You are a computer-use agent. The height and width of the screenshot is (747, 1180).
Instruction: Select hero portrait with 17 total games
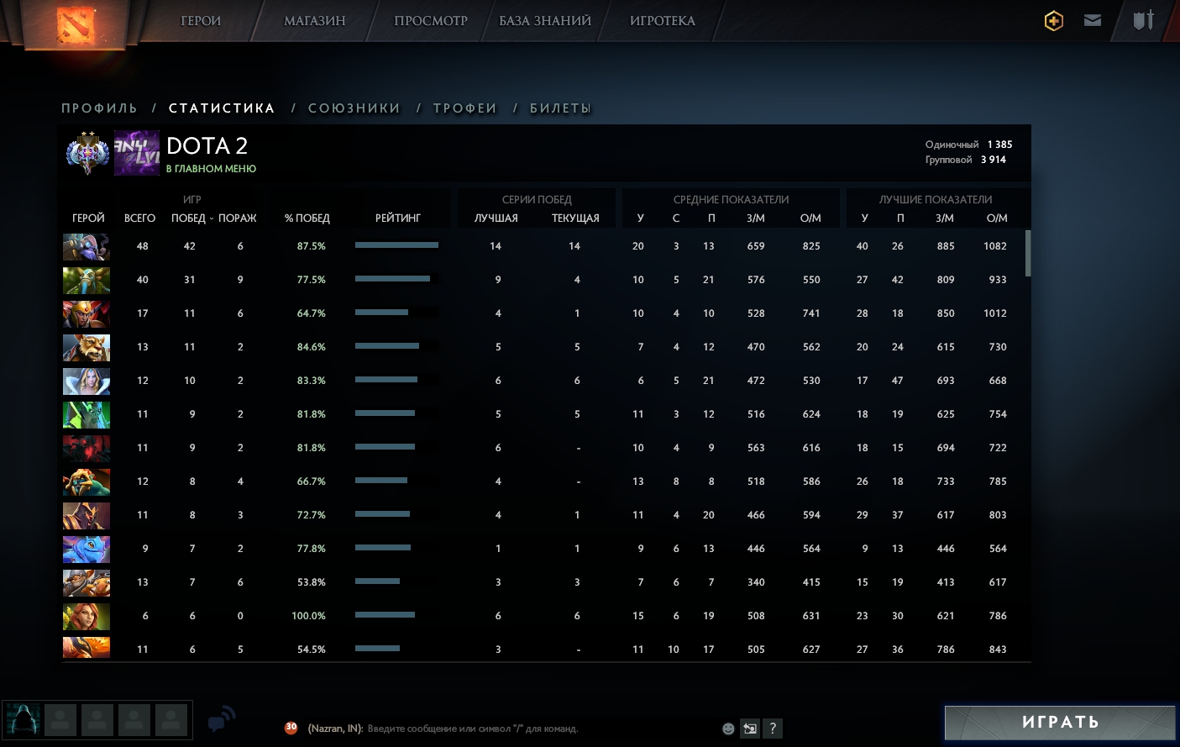tap(87, 314)
